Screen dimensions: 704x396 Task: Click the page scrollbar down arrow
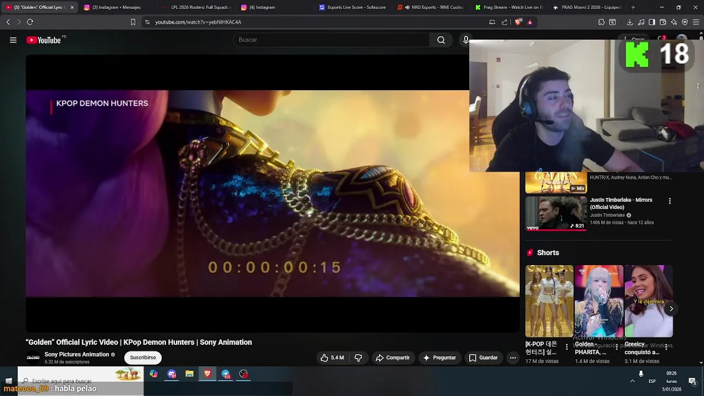coord(701,362)
